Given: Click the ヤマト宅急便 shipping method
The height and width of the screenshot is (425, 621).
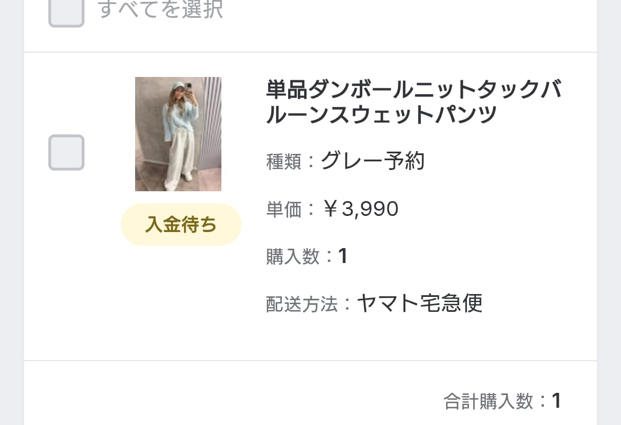Looking at the screenshot, I should point(419,303).
